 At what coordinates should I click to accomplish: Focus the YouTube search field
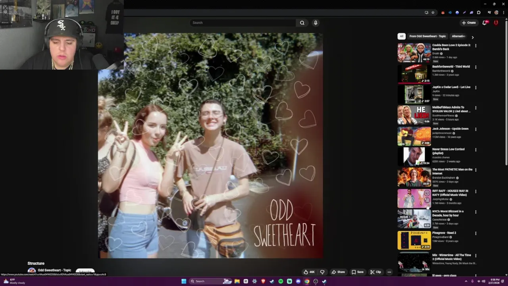[242, 23]
